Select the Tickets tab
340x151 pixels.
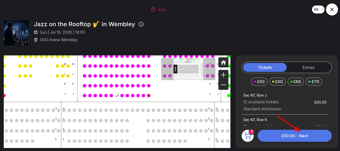(265, 67)
